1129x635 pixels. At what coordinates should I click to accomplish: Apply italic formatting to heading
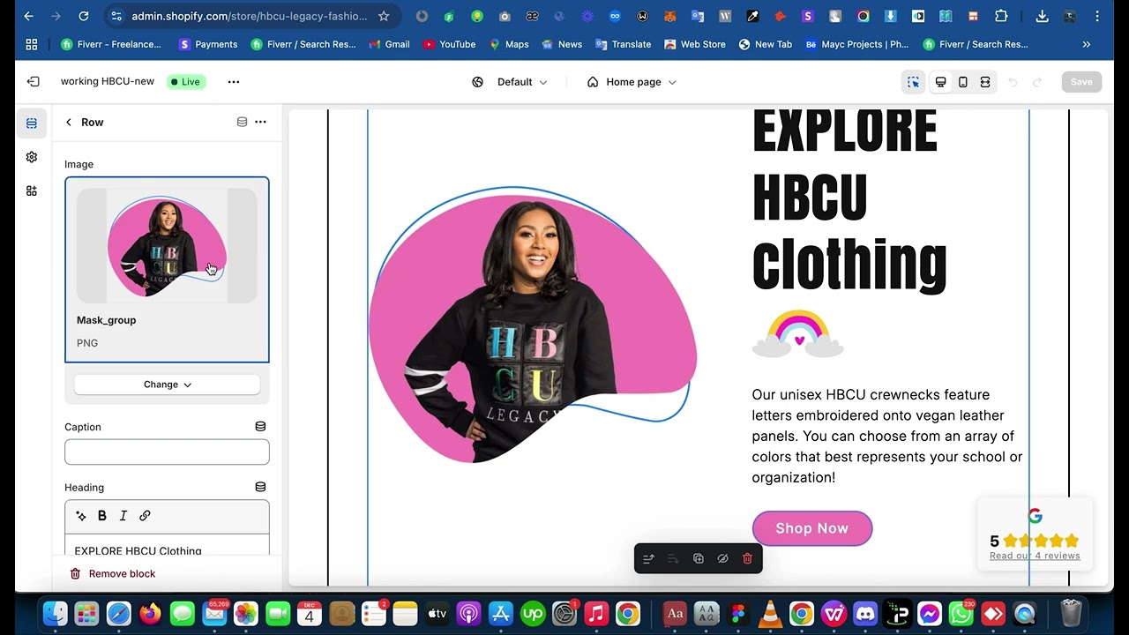click(x=123, y=516)
